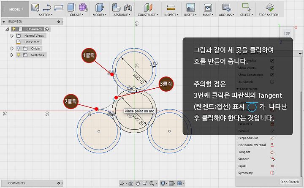Click the Comments panel options circle button
The width and height of the screenshot is (304, 188).
click(x=59, y=183)
